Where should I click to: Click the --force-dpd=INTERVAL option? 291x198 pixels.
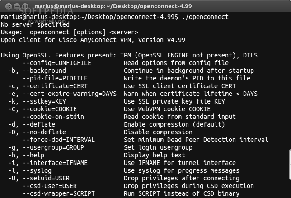coord(59,140)
